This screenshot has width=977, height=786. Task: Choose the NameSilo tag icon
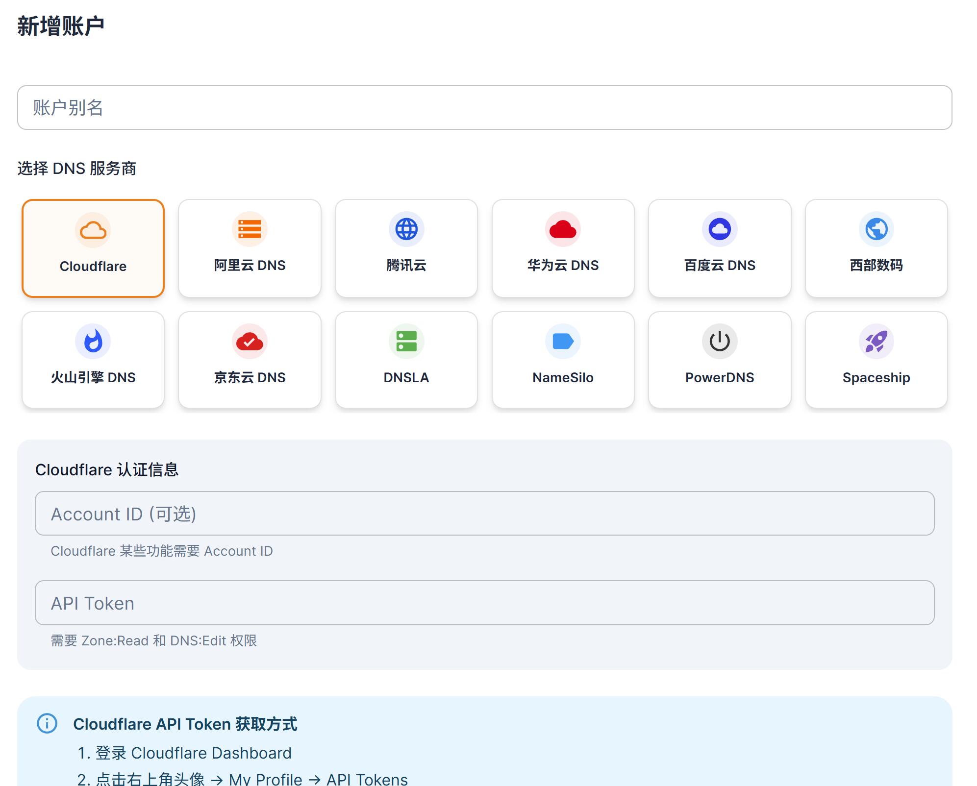[563, 341]
